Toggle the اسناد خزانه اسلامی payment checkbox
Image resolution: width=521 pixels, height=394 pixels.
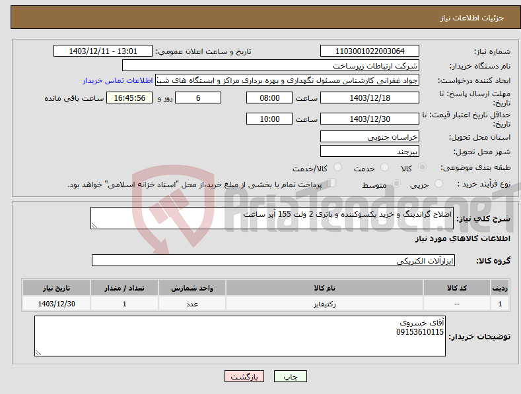click(331, 183)
